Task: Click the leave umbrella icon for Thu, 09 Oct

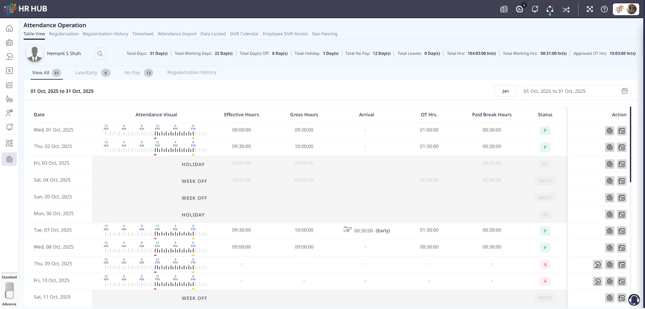Action: point(597,265)
